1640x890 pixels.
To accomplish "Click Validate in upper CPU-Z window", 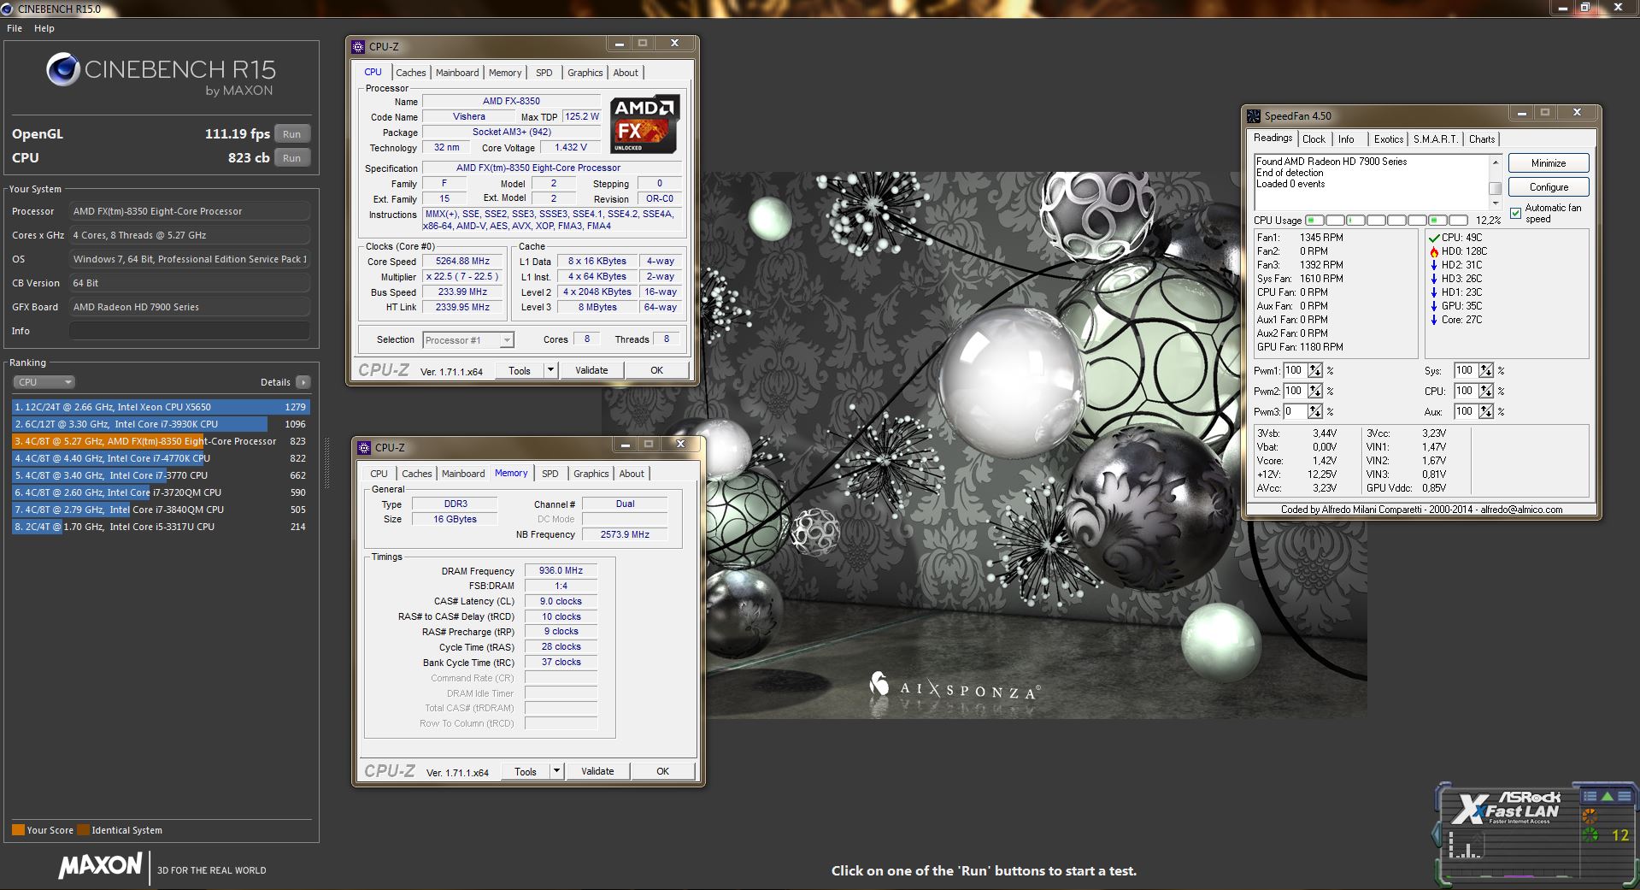I will point(591,370).
